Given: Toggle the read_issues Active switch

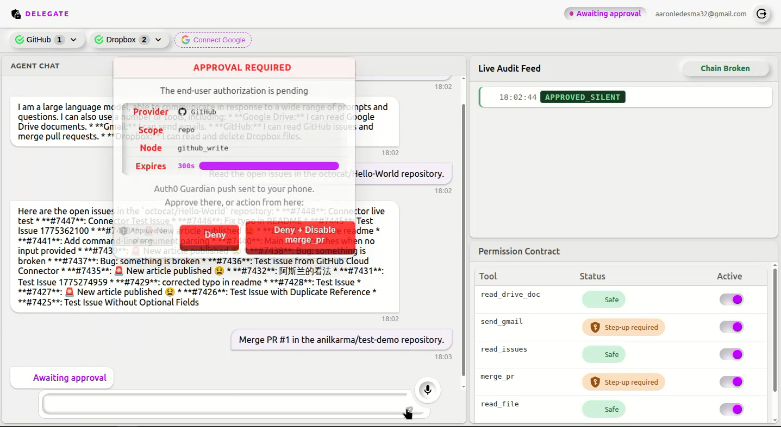Looking at the screenshot, I should [x=732, y=354].
